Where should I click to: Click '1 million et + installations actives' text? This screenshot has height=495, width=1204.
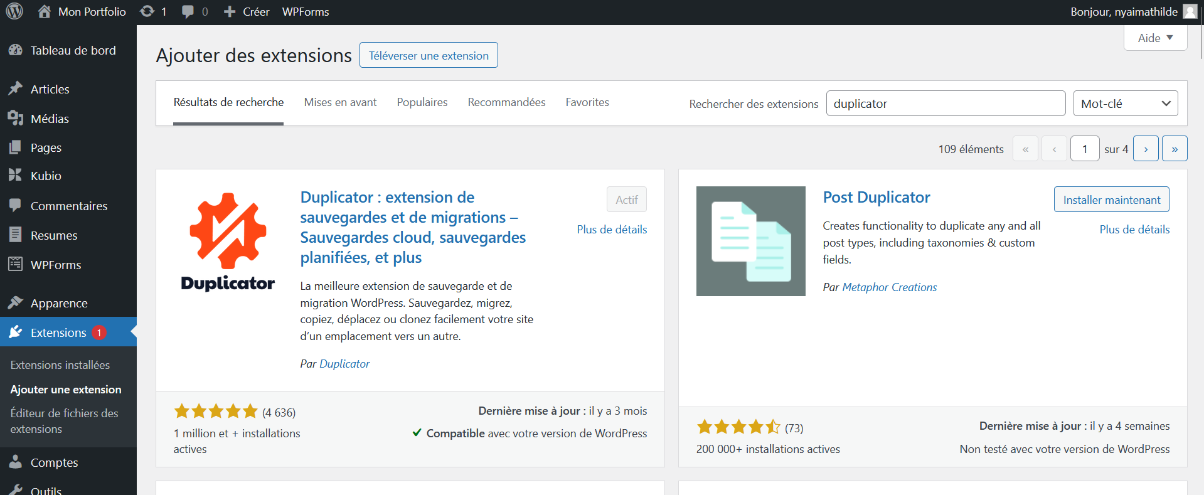coord(237,441)
